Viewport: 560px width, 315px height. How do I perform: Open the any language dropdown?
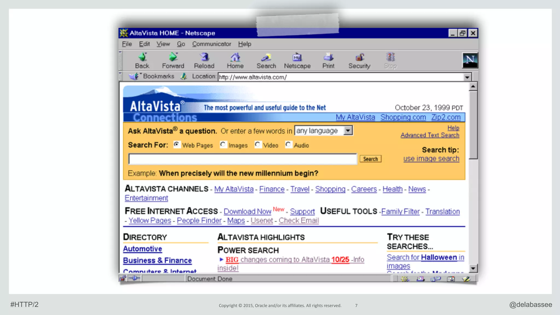[x=323, y=131]
